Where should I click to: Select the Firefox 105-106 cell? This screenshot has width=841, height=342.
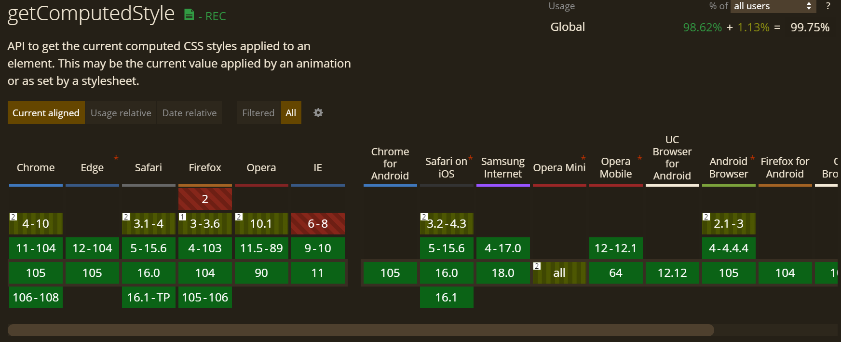coord(205,297)
